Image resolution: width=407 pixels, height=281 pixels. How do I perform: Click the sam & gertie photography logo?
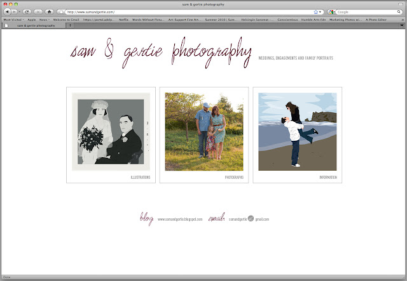tap(161, 53)
